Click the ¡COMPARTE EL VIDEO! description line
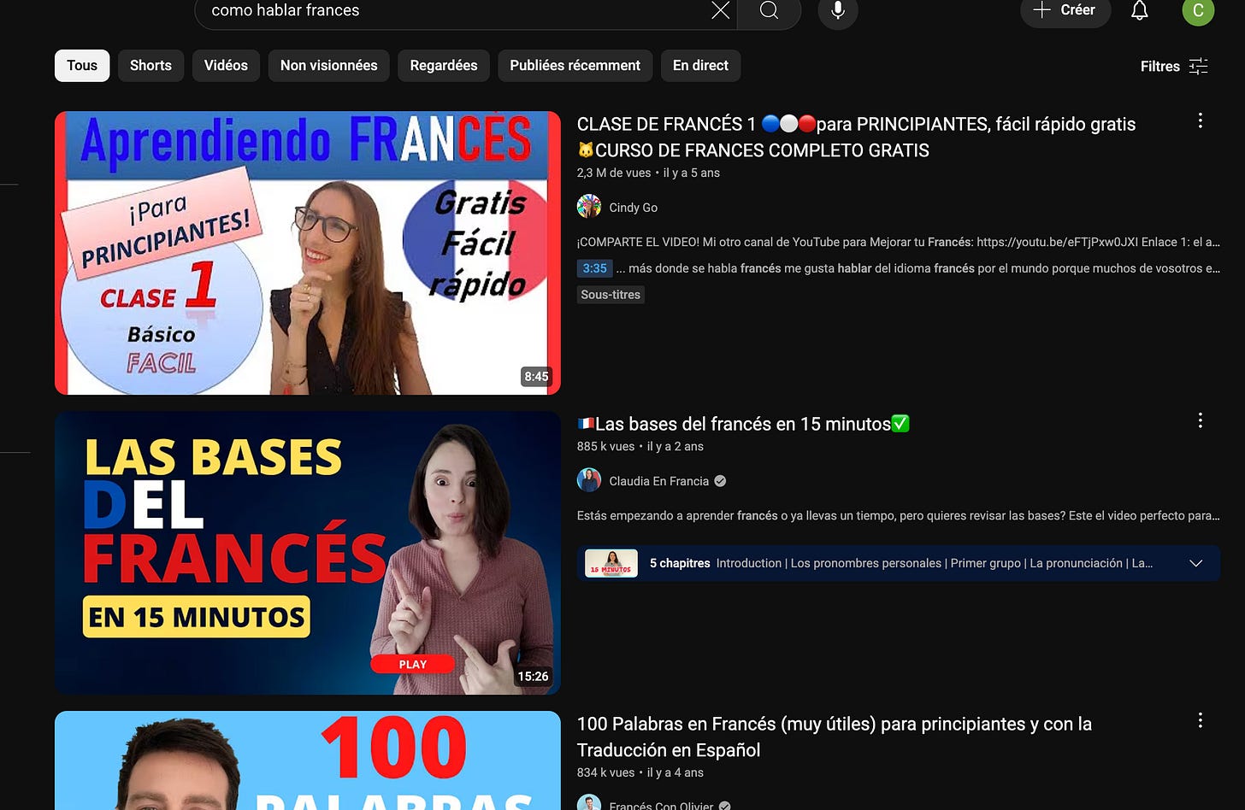1245x810 pixels. [x=898, y=242]
